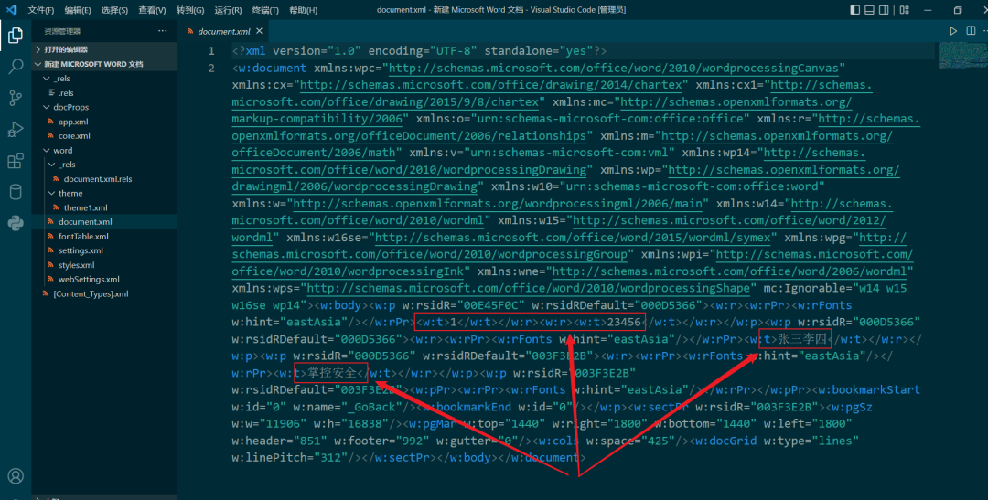
Task: Open the Python view in activity bar
Action: (x=16, y=223)
